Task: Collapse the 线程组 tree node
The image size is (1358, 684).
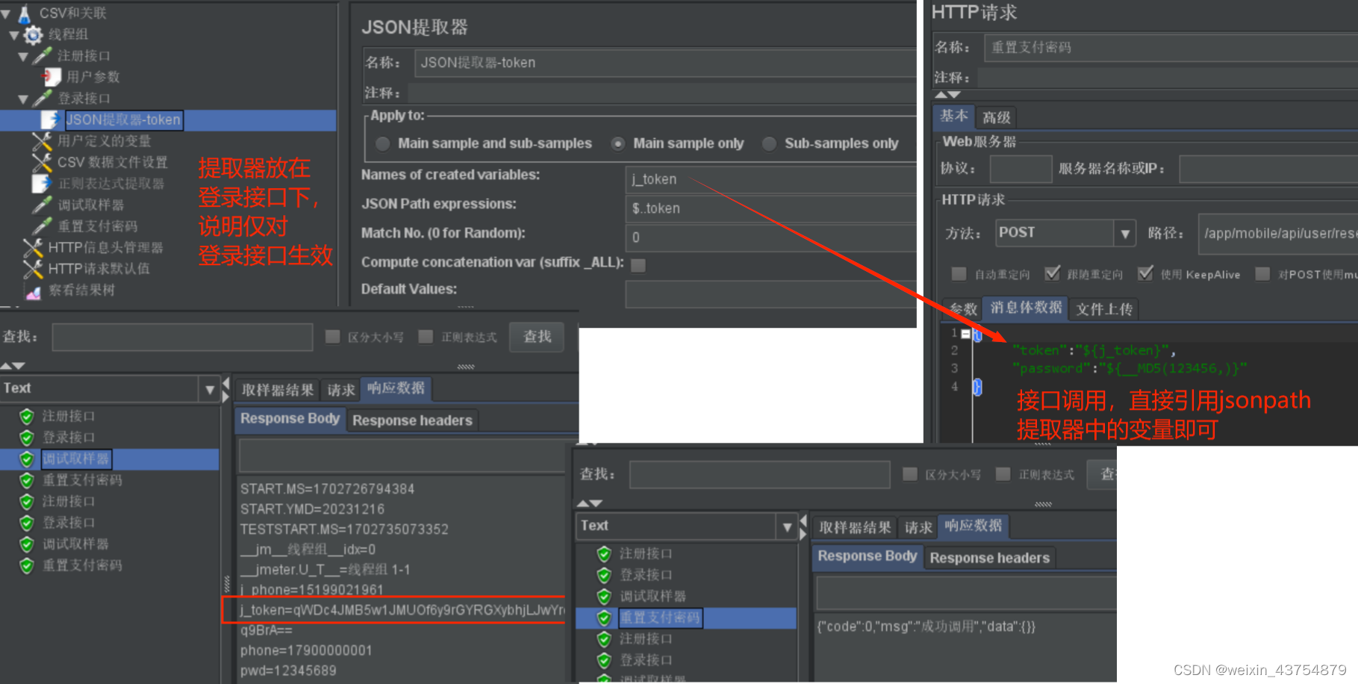Action: 14,35
